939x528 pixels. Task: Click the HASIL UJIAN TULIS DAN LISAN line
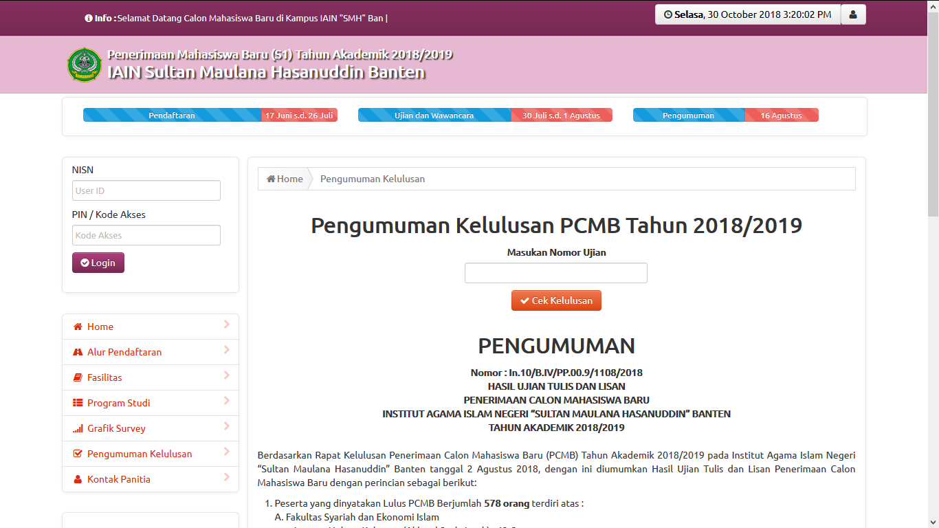tap(556, 386)
